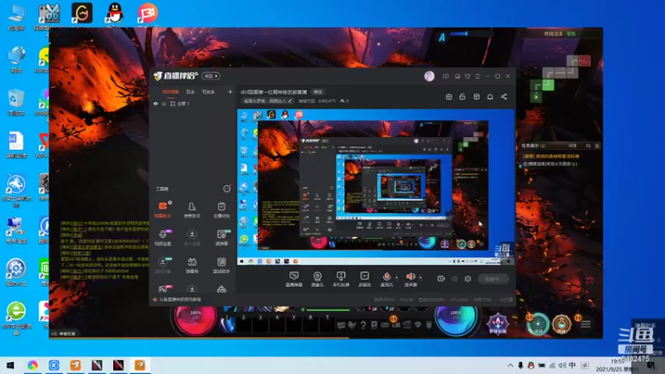Open Windows Start menu
665x374 pixels.
(x=10, y=365)
